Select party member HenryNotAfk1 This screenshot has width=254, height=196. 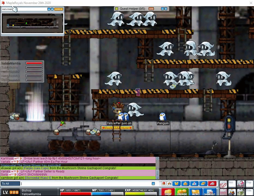[x=11, y=80]
